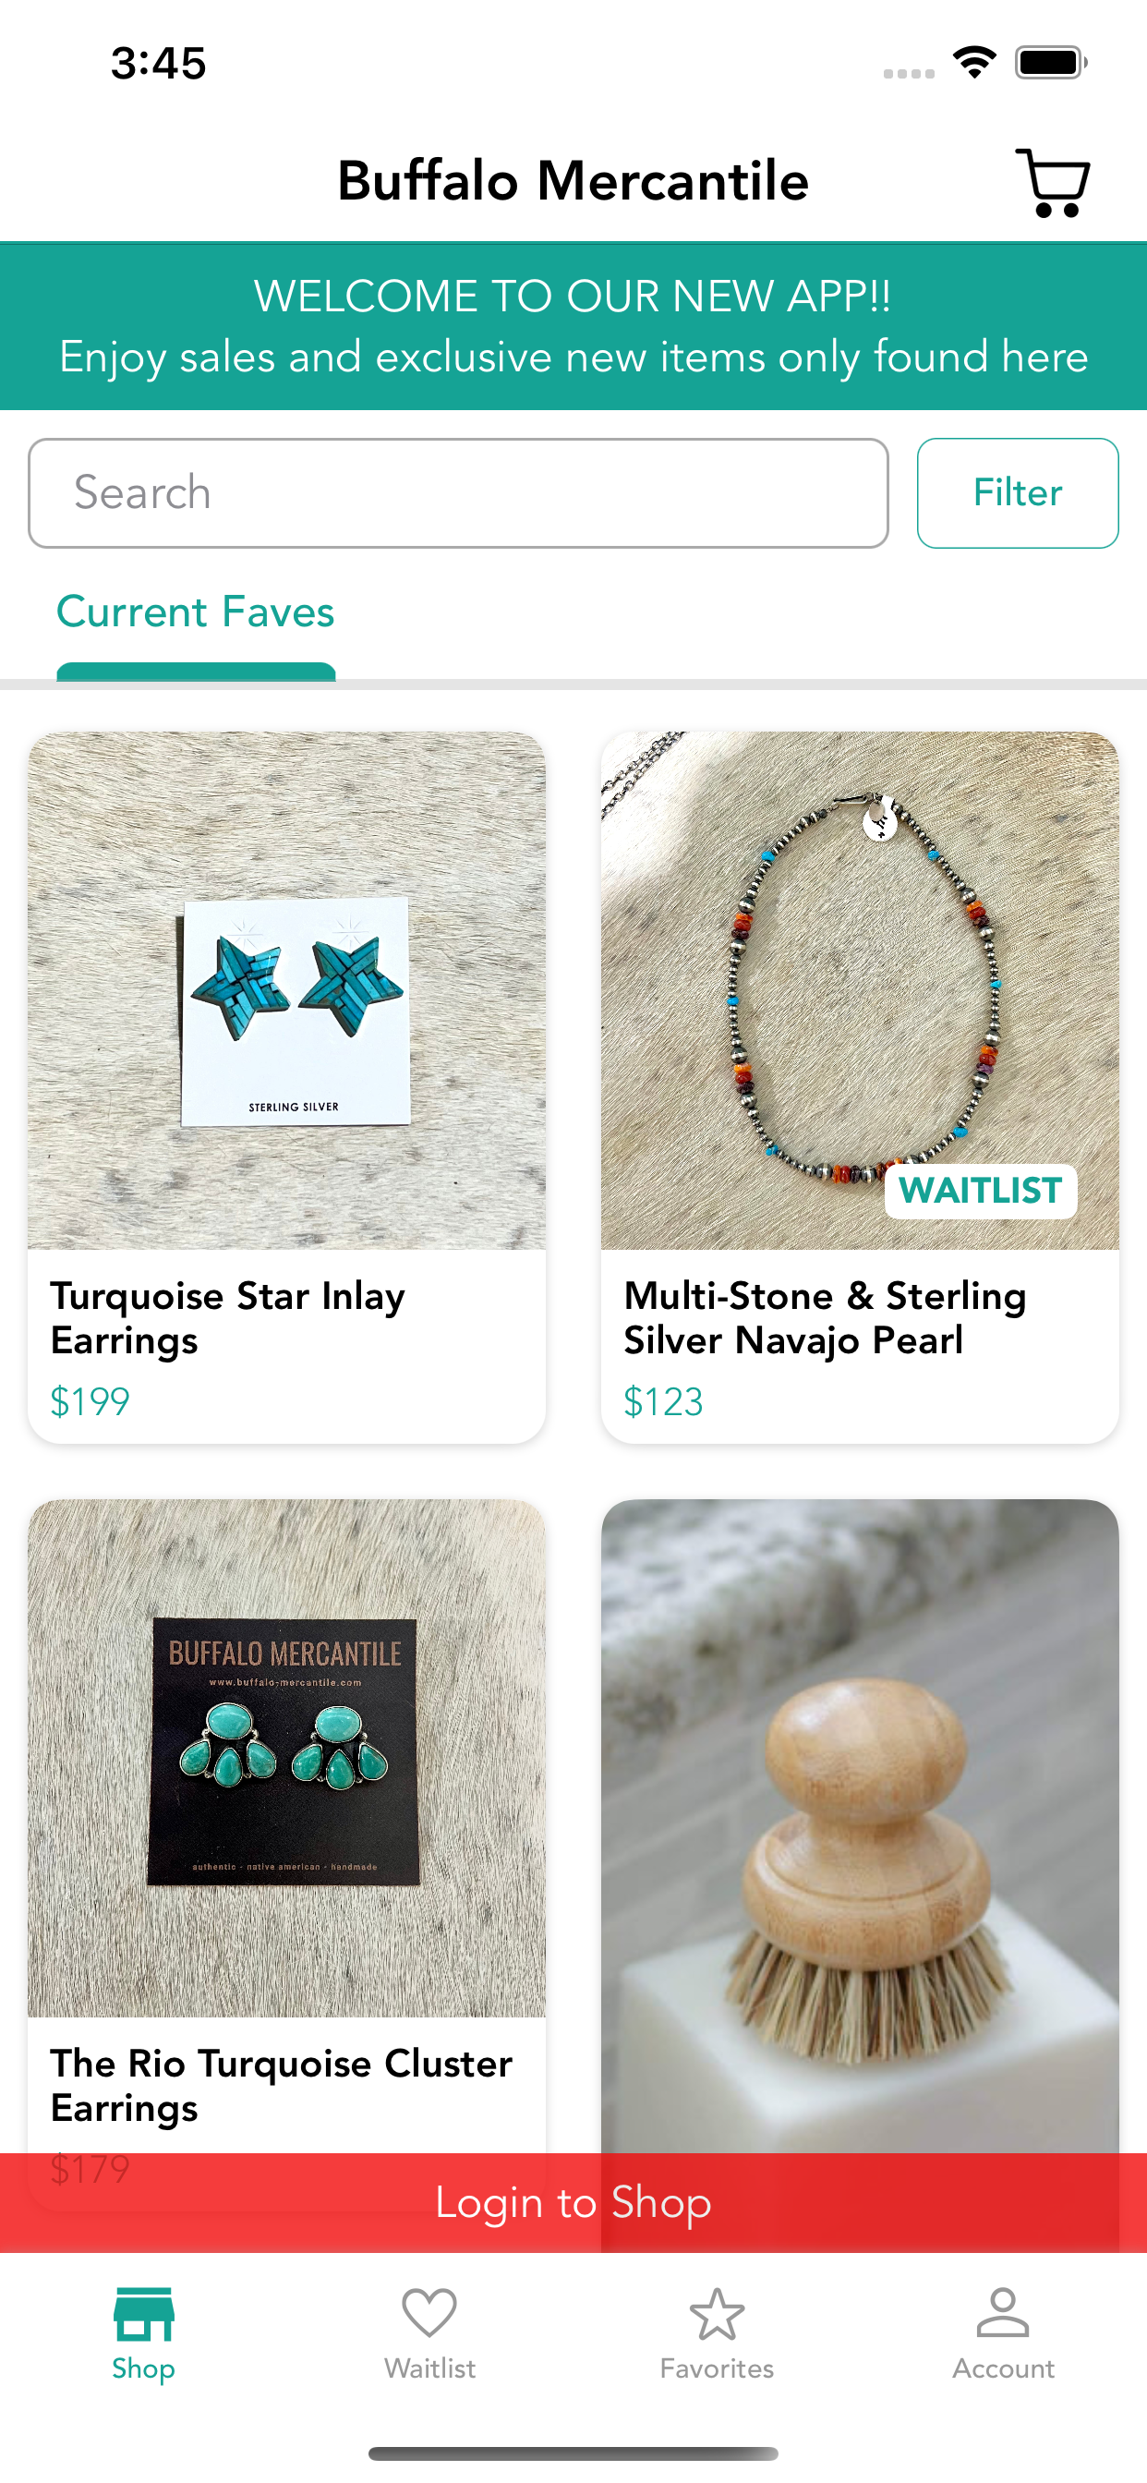Tap the Login to Shop banner
Screen dimensions: 1147x2483
tap(573, 2202)
